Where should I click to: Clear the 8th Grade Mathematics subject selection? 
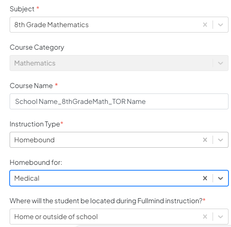(x=205, y=25)
